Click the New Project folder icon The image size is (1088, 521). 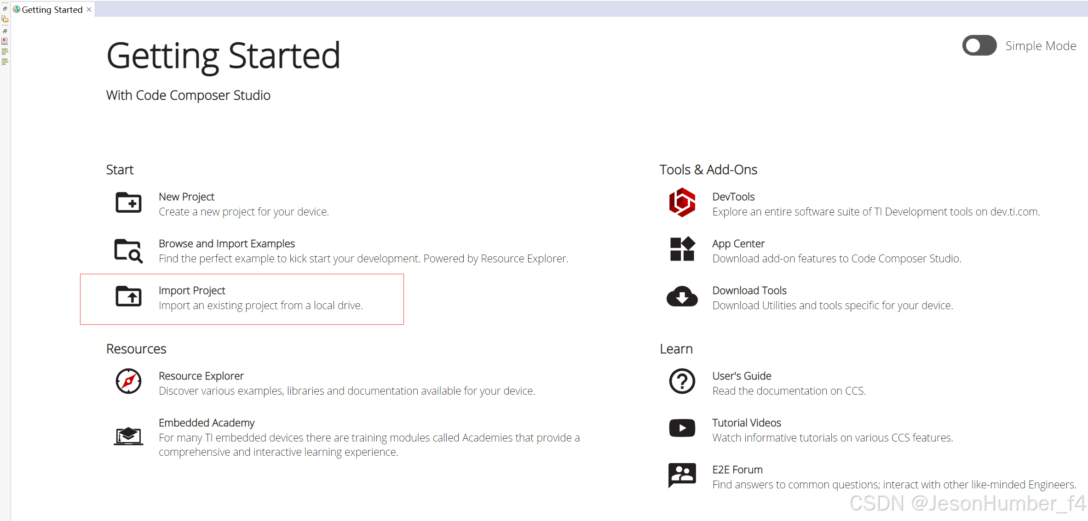click(128, 203)
